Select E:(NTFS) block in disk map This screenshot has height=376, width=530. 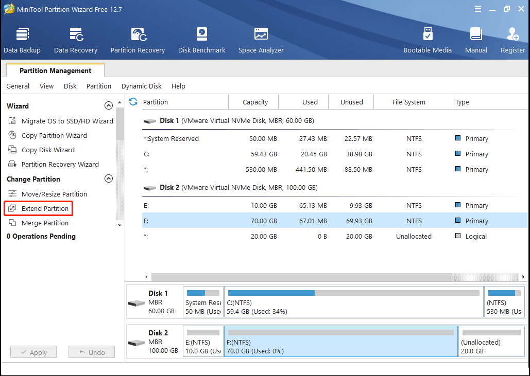(x=203, y=341)
